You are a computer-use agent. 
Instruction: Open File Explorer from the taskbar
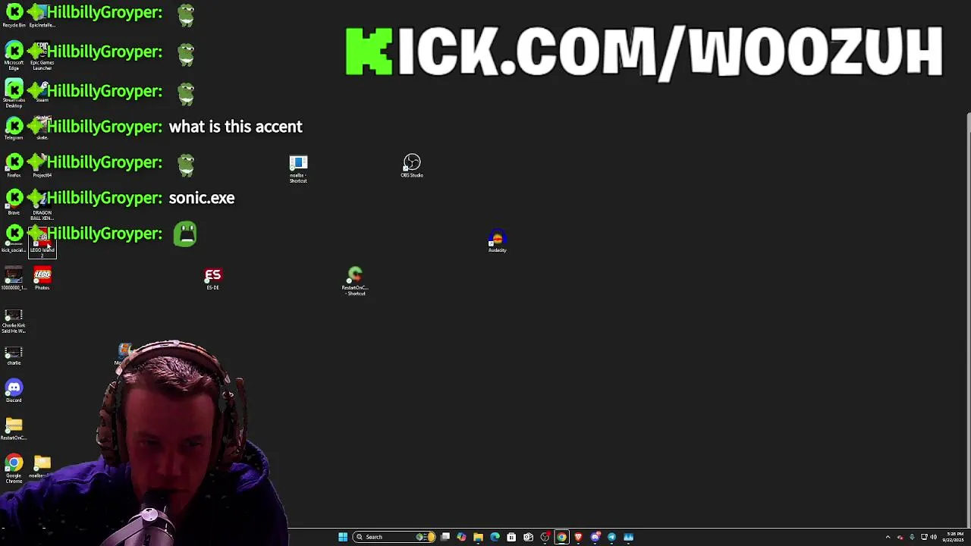[478, 537]
